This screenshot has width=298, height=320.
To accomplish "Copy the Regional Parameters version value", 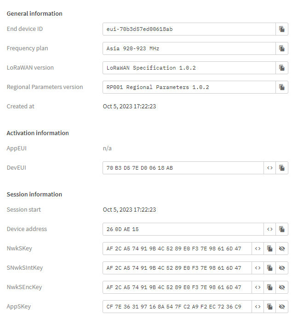I will click(x=282, y=87).
